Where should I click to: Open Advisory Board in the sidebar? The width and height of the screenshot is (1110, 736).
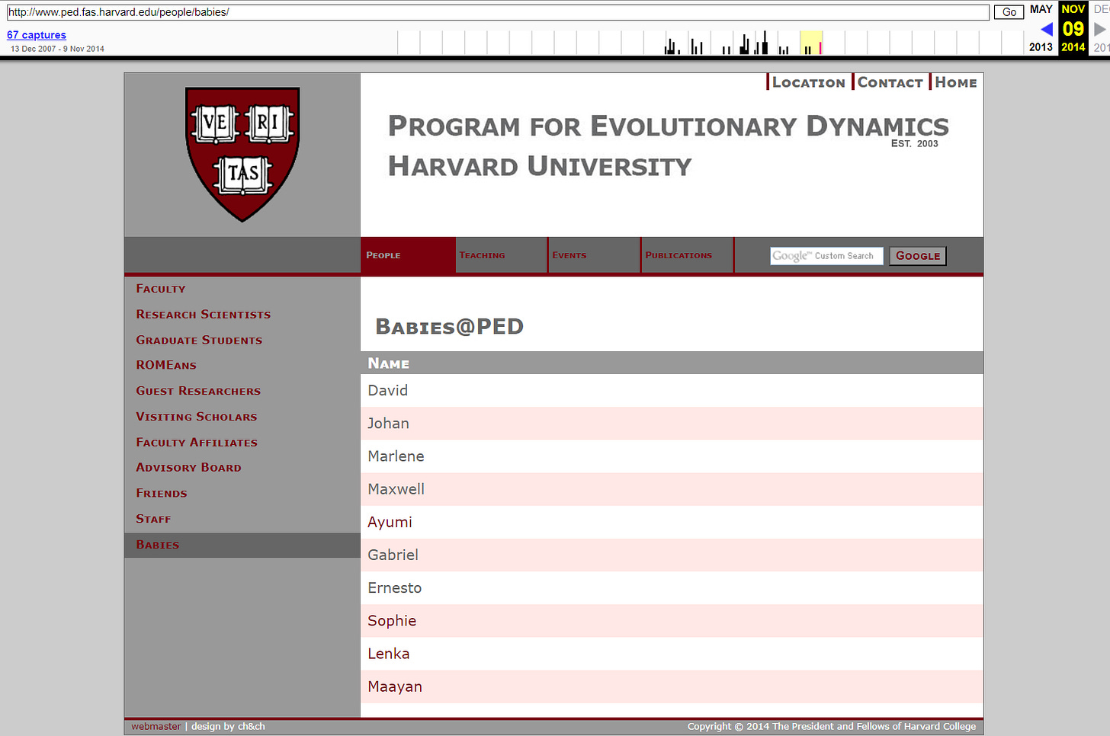coord(188,468)
